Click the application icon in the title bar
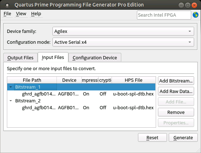Image resolution: width=201 pixels, height=153 pixels. pyautogui.click(x=7, y=5)
